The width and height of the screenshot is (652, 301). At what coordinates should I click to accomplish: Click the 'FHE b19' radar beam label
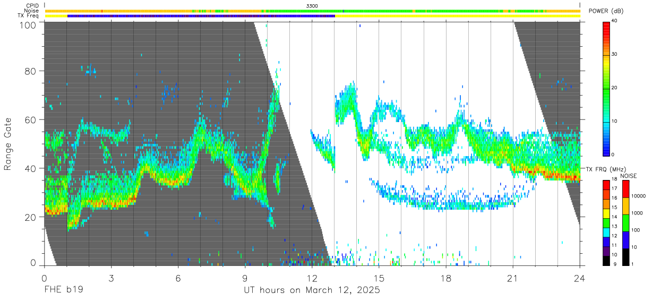click(x=63, y=290)
